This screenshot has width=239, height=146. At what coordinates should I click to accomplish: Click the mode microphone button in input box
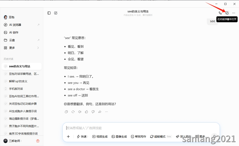[214, 136]
